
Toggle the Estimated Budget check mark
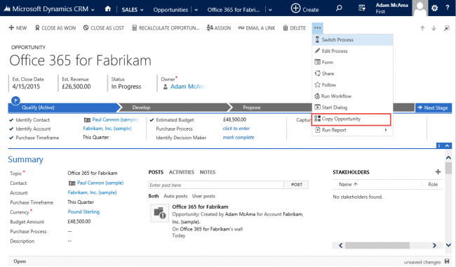(x=152, y=119)
